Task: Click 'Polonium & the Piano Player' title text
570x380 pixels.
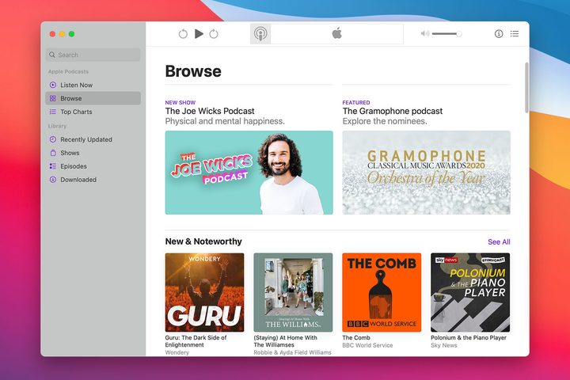Action: (469, 338)
